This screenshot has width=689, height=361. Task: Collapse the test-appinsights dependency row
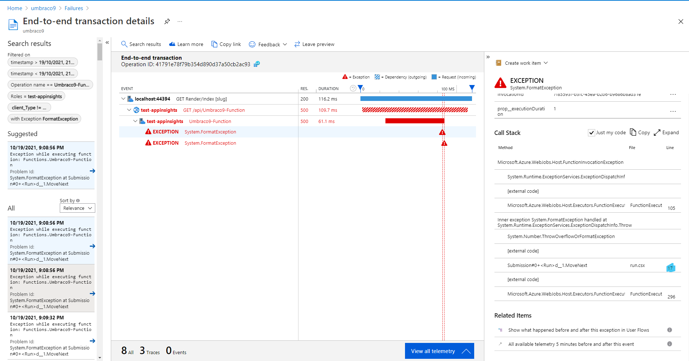[x=129, y=110]
